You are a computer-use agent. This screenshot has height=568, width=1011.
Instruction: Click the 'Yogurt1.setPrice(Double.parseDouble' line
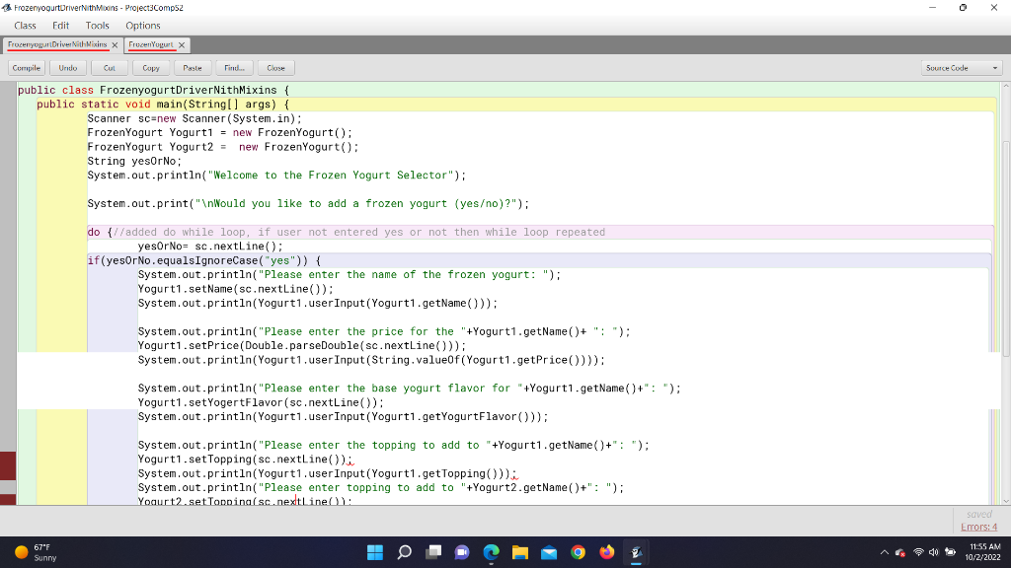302,346
